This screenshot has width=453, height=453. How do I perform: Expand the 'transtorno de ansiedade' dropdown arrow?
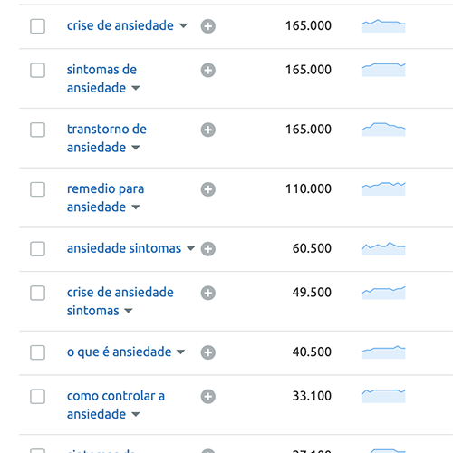[136, 148]
